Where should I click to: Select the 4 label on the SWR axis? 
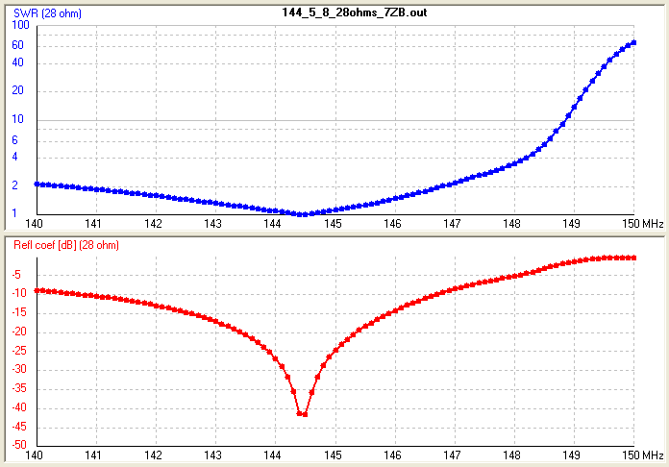click(15, 157)
